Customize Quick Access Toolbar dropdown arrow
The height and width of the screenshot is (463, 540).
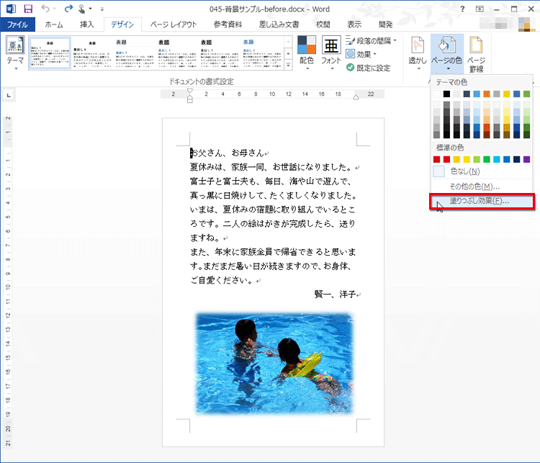pos(102,9)
